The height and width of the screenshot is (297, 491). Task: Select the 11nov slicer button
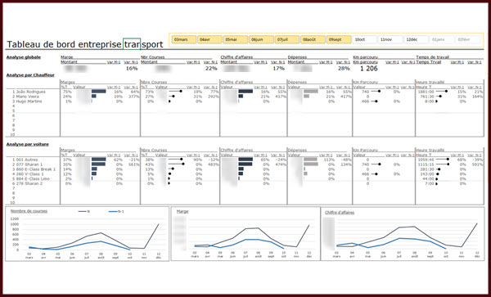click(x=390, y=40)
